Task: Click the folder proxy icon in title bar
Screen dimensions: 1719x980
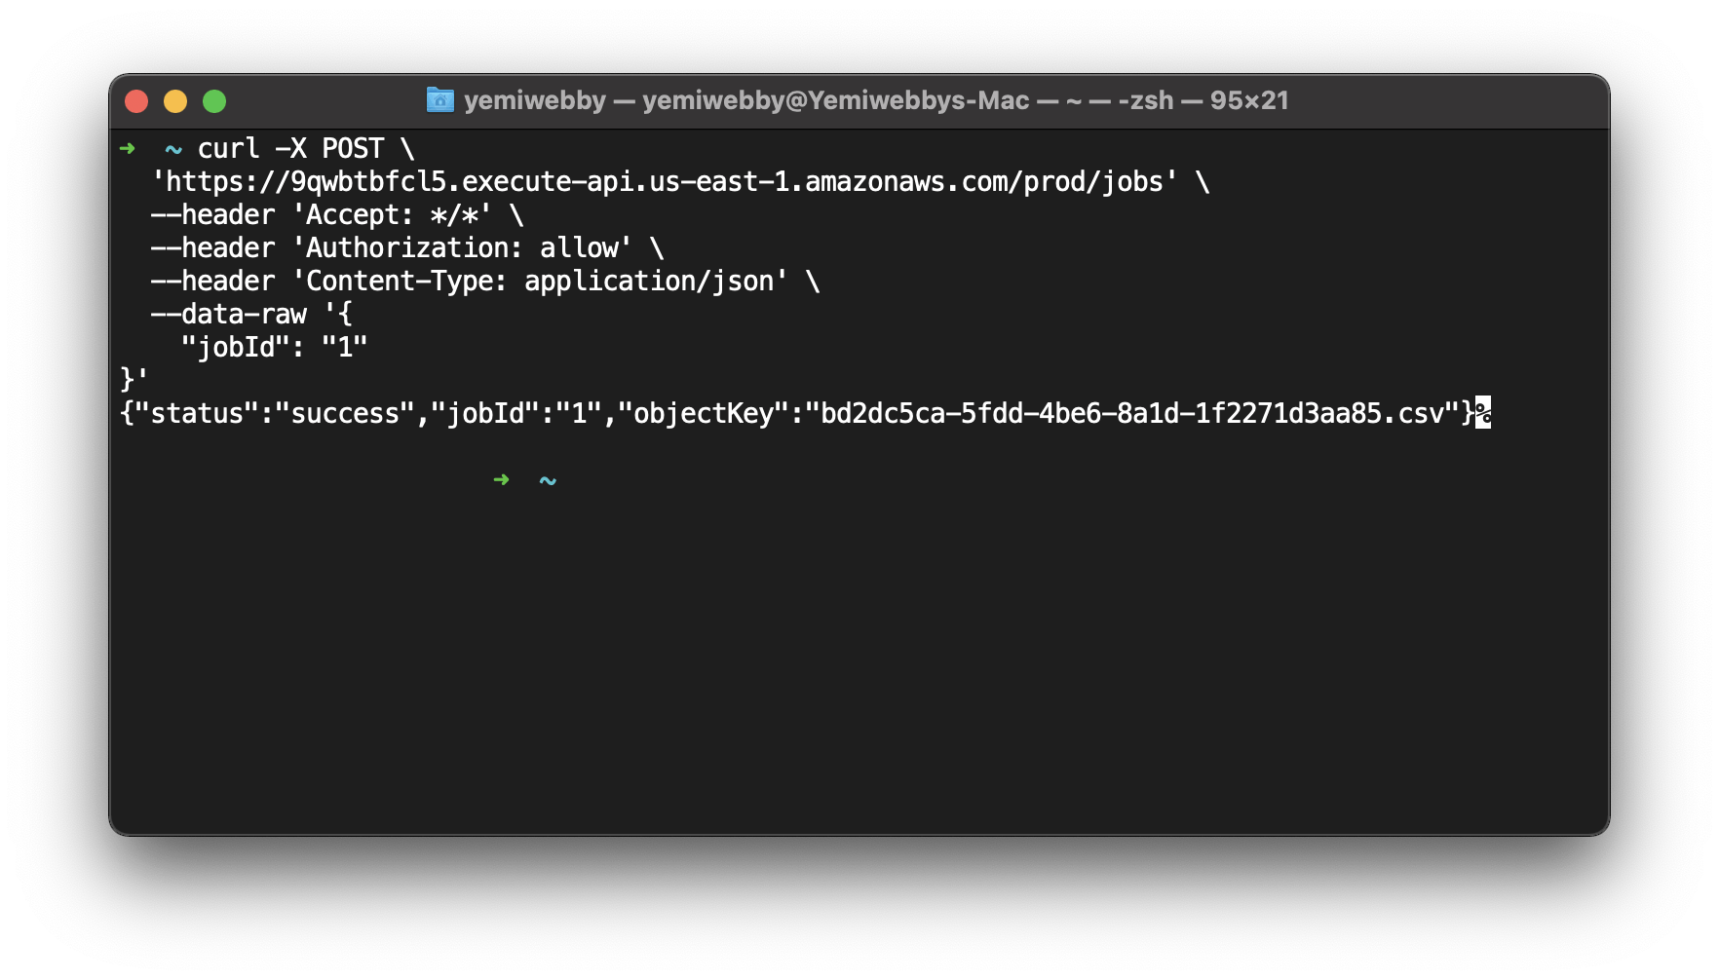Action: pyautogui.click(x=441, y=99)
